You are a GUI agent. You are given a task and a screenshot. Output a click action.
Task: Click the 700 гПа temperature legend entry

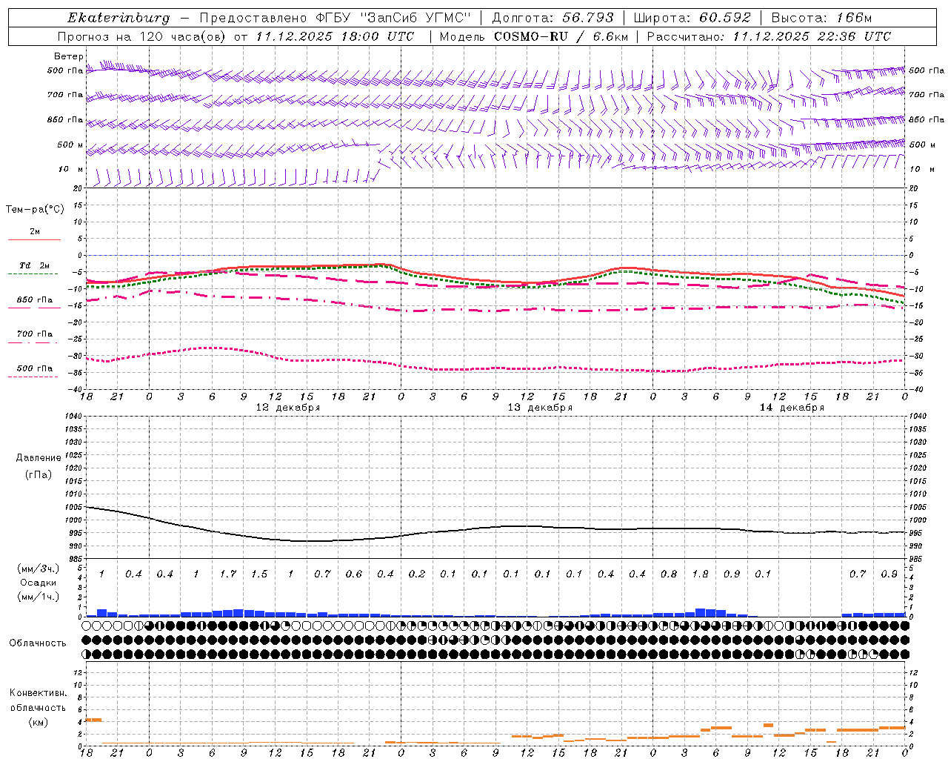pyautogui.click(x=34, y=334)
